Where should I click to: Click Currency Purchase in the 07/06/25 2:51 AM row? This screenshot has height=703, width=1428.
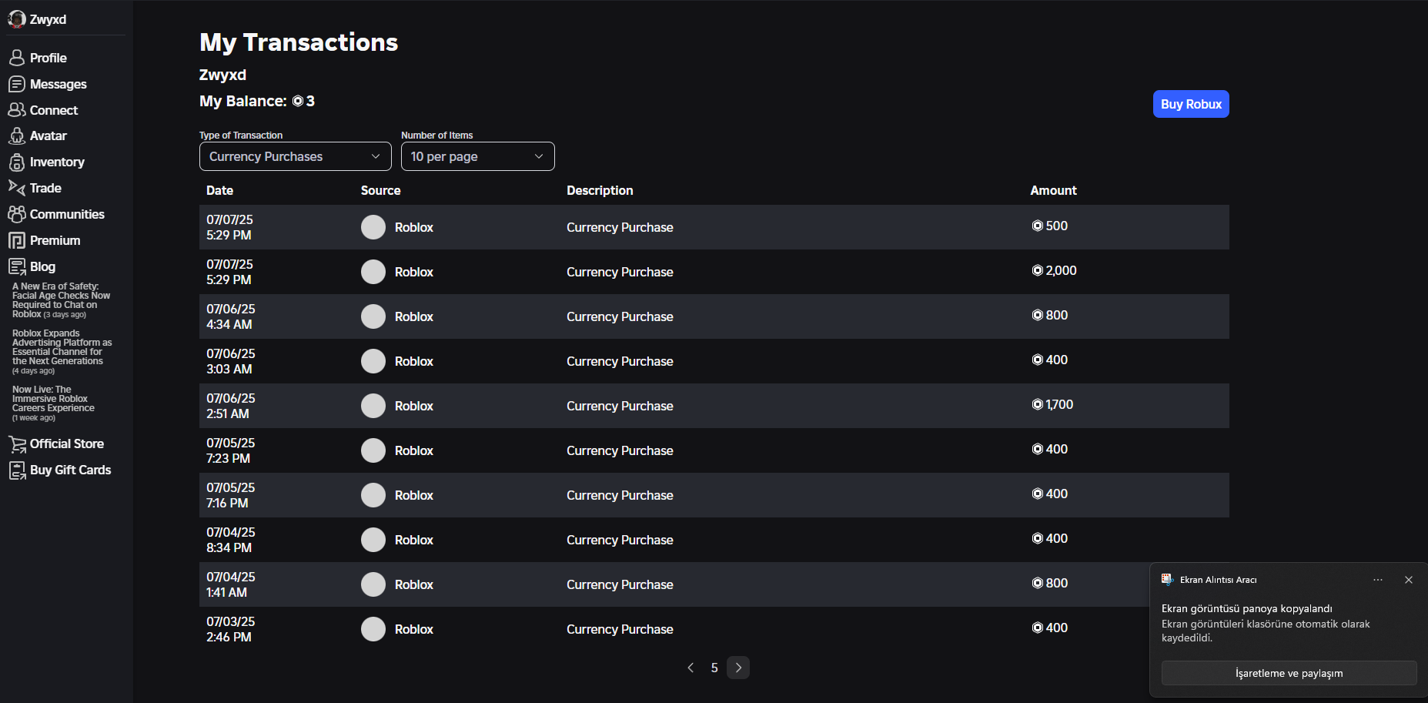point(620,406)
